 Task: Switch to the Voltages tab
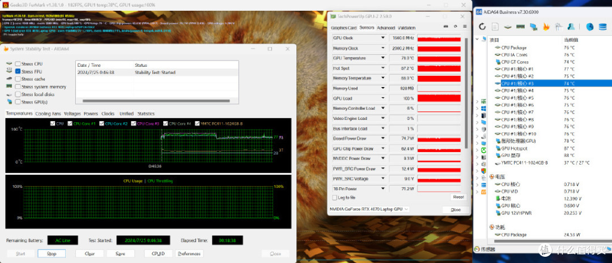point(72,114)
